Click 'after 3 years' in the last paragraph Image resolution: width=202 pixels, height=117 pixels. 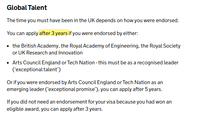click(88, 109)
